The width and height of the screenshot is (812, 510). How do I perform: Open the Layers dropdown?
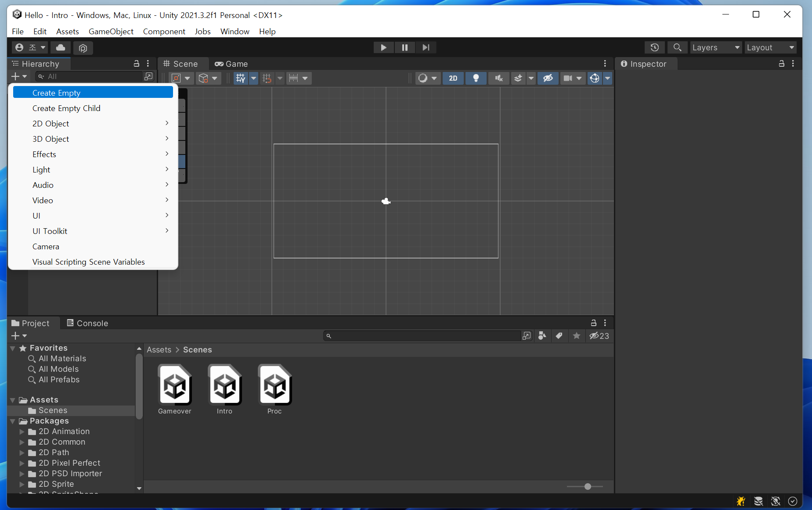716,47
